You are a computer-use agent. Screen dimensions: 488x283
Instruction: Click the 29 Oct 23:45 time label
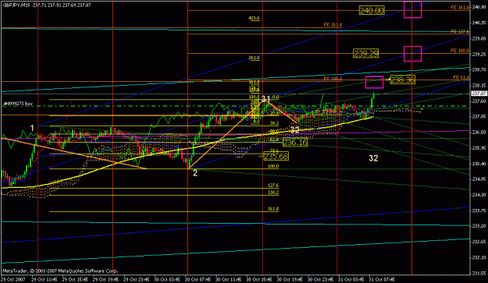[137, 279]
